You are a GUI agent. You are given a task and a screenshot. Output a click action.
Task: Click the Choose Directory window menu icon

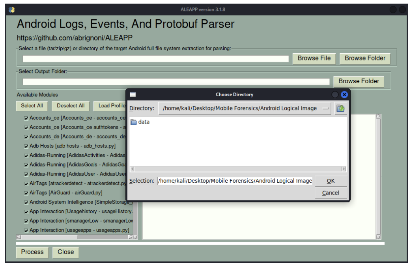pyautogui.click(x=133, y=94)
